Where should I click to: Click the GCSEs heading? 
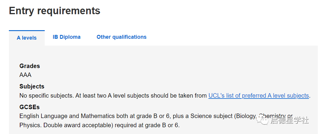(x=29, y=107)
